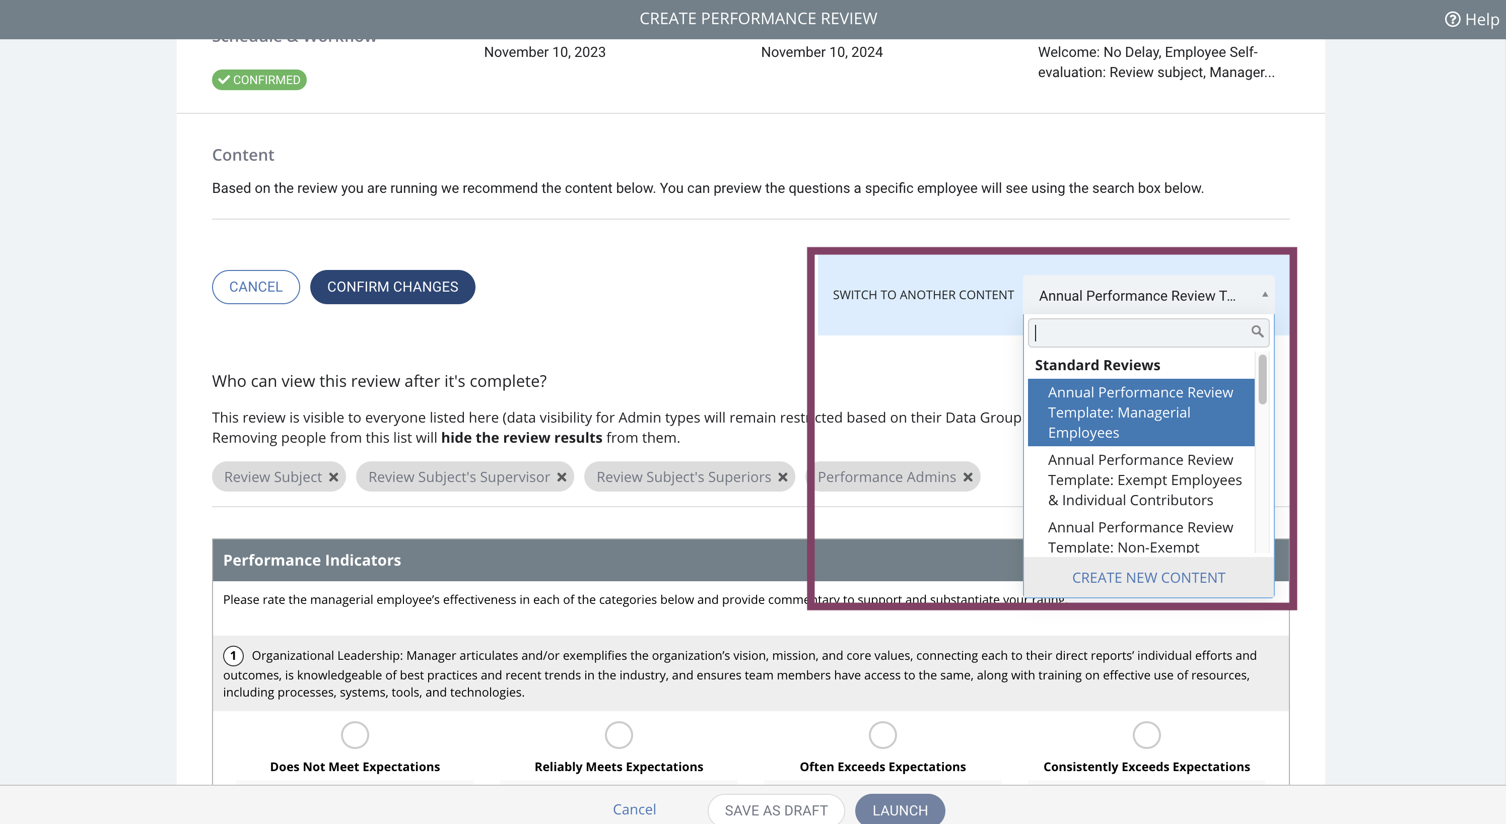Select Consistently Exceeds Expectations radio
The image size is (1506, 824).
point(1146,735)
